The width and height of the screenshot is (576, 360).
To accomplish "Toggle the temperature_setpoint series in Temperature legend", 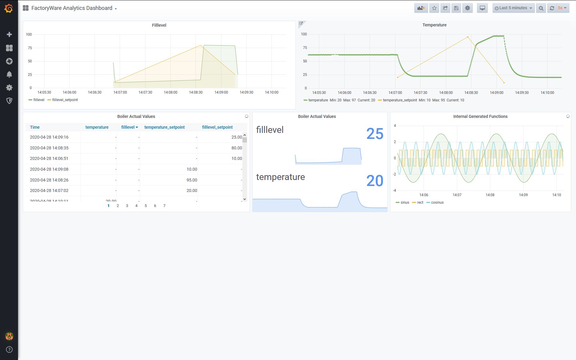I will click(400, 100).
